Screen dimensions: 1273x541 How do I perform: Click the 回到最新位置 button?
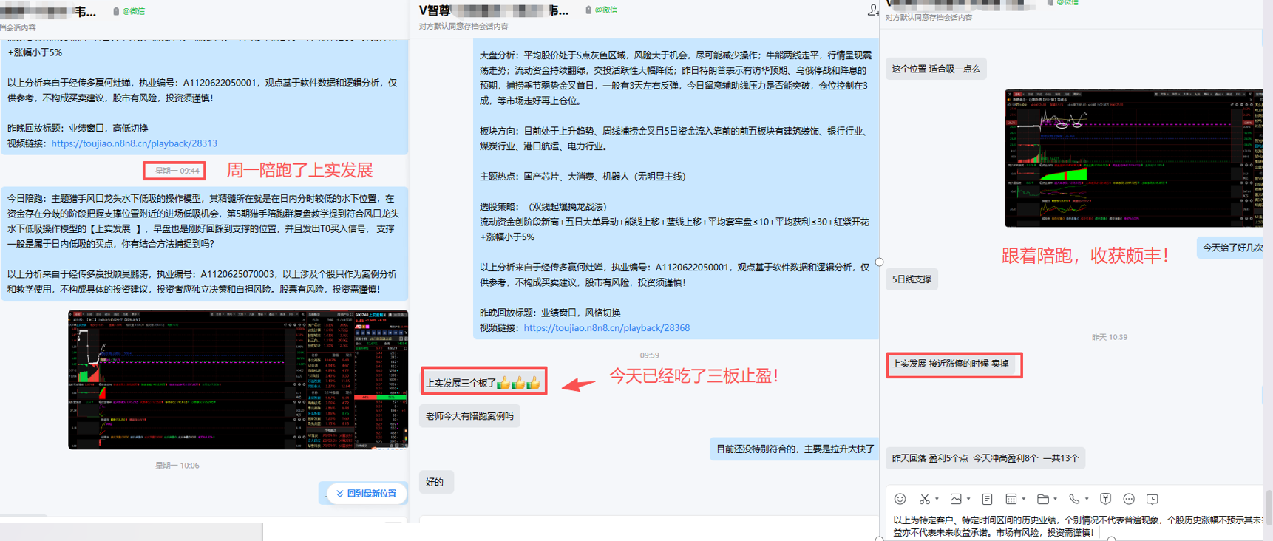click(365, 493)
